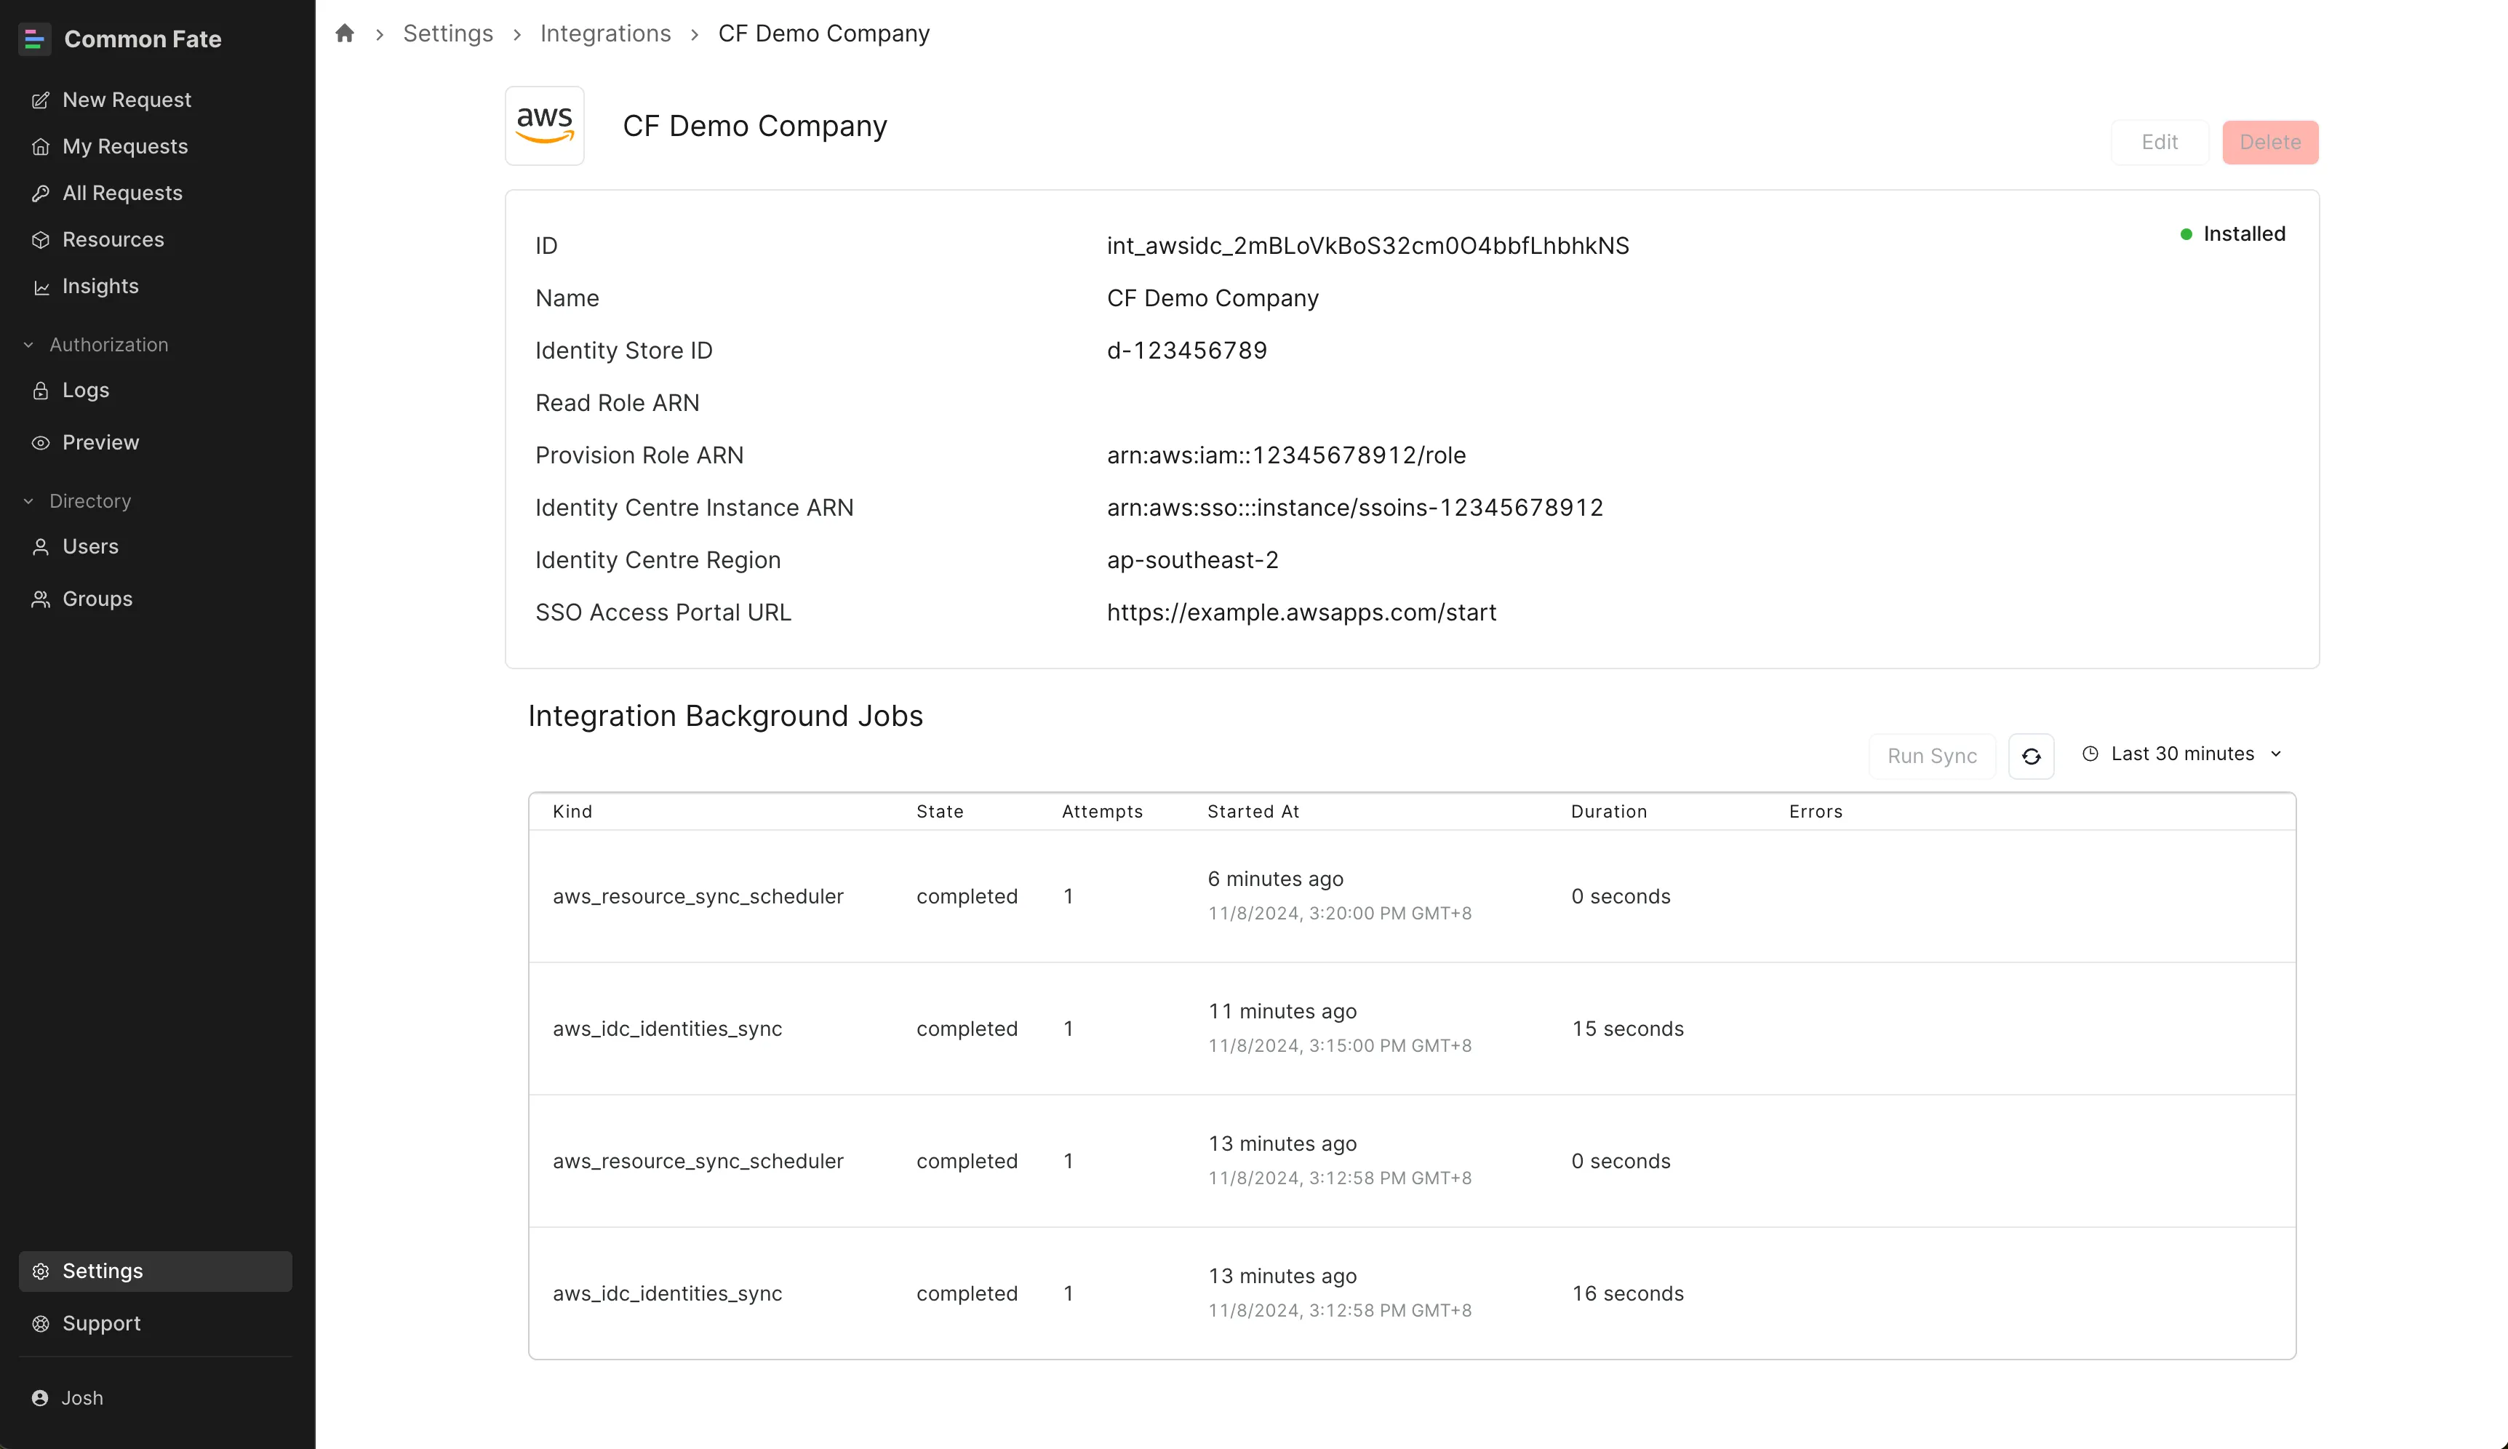The image size is (2508, 1449).
Task: Open Josh user profile entry
Action: pos(81,1398)
